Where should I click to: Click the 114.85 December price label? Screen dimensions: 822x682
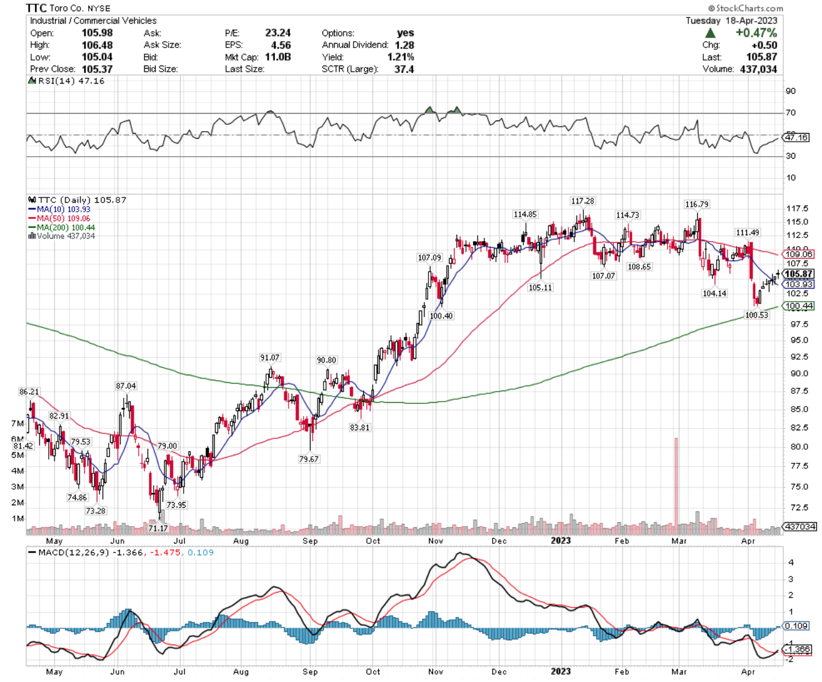click(525, 214)
